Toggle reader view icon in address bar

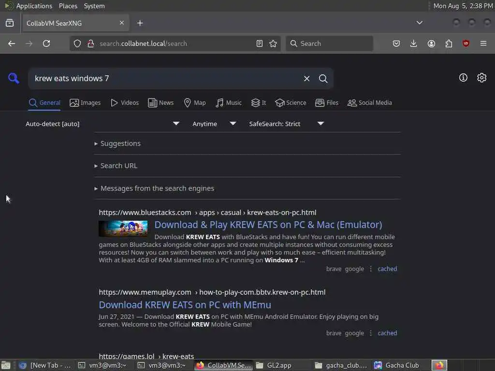tap(260, 43)
